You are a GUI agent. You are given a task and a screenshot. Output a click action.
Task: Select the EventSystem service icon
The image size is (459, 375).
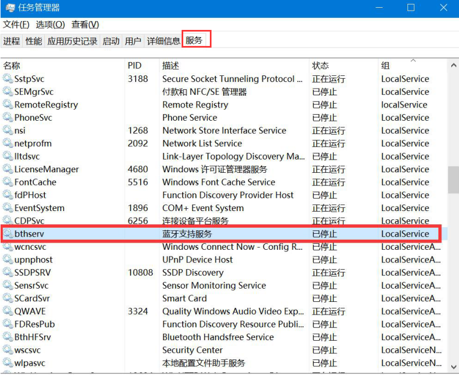7,208
